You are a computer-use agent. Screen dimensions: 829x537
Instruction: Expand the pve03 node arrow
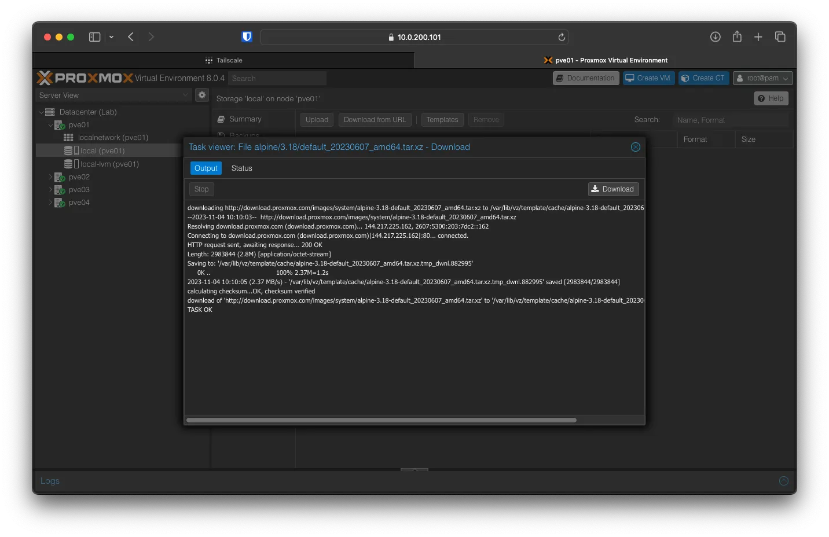pyautogui.click(x=50, y=190)
